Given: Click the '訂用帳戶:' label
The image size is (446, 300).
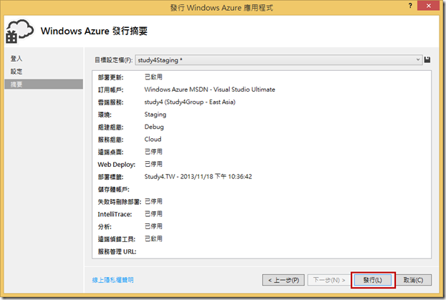Looking at the screenshot, I should (111, 90).
